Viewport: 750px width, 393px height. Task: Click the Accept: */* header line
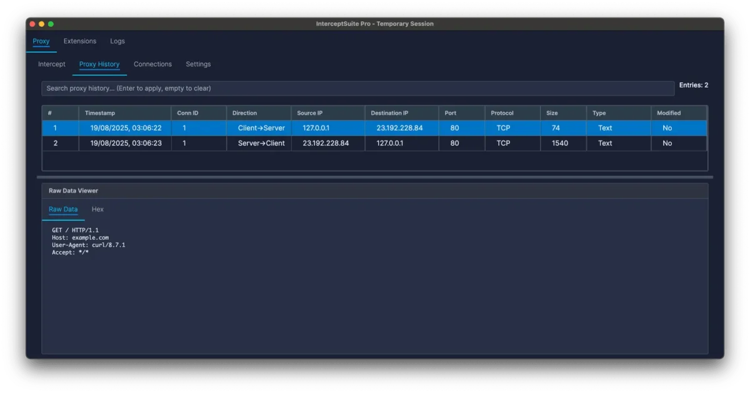coord(70,253)
